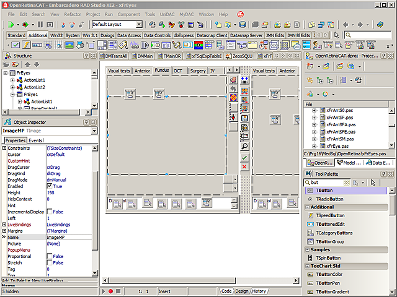The height and width of the screenshot is (297, 397).
Task: Switch to Code view tab
Action: (x=226, y=291)
